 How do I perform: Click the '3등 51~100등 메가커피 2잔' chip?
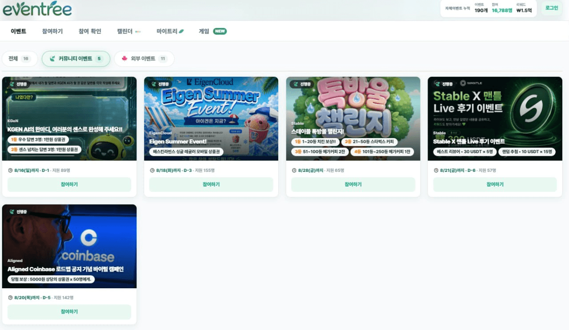pyautogui.click(x=320, y=152)
